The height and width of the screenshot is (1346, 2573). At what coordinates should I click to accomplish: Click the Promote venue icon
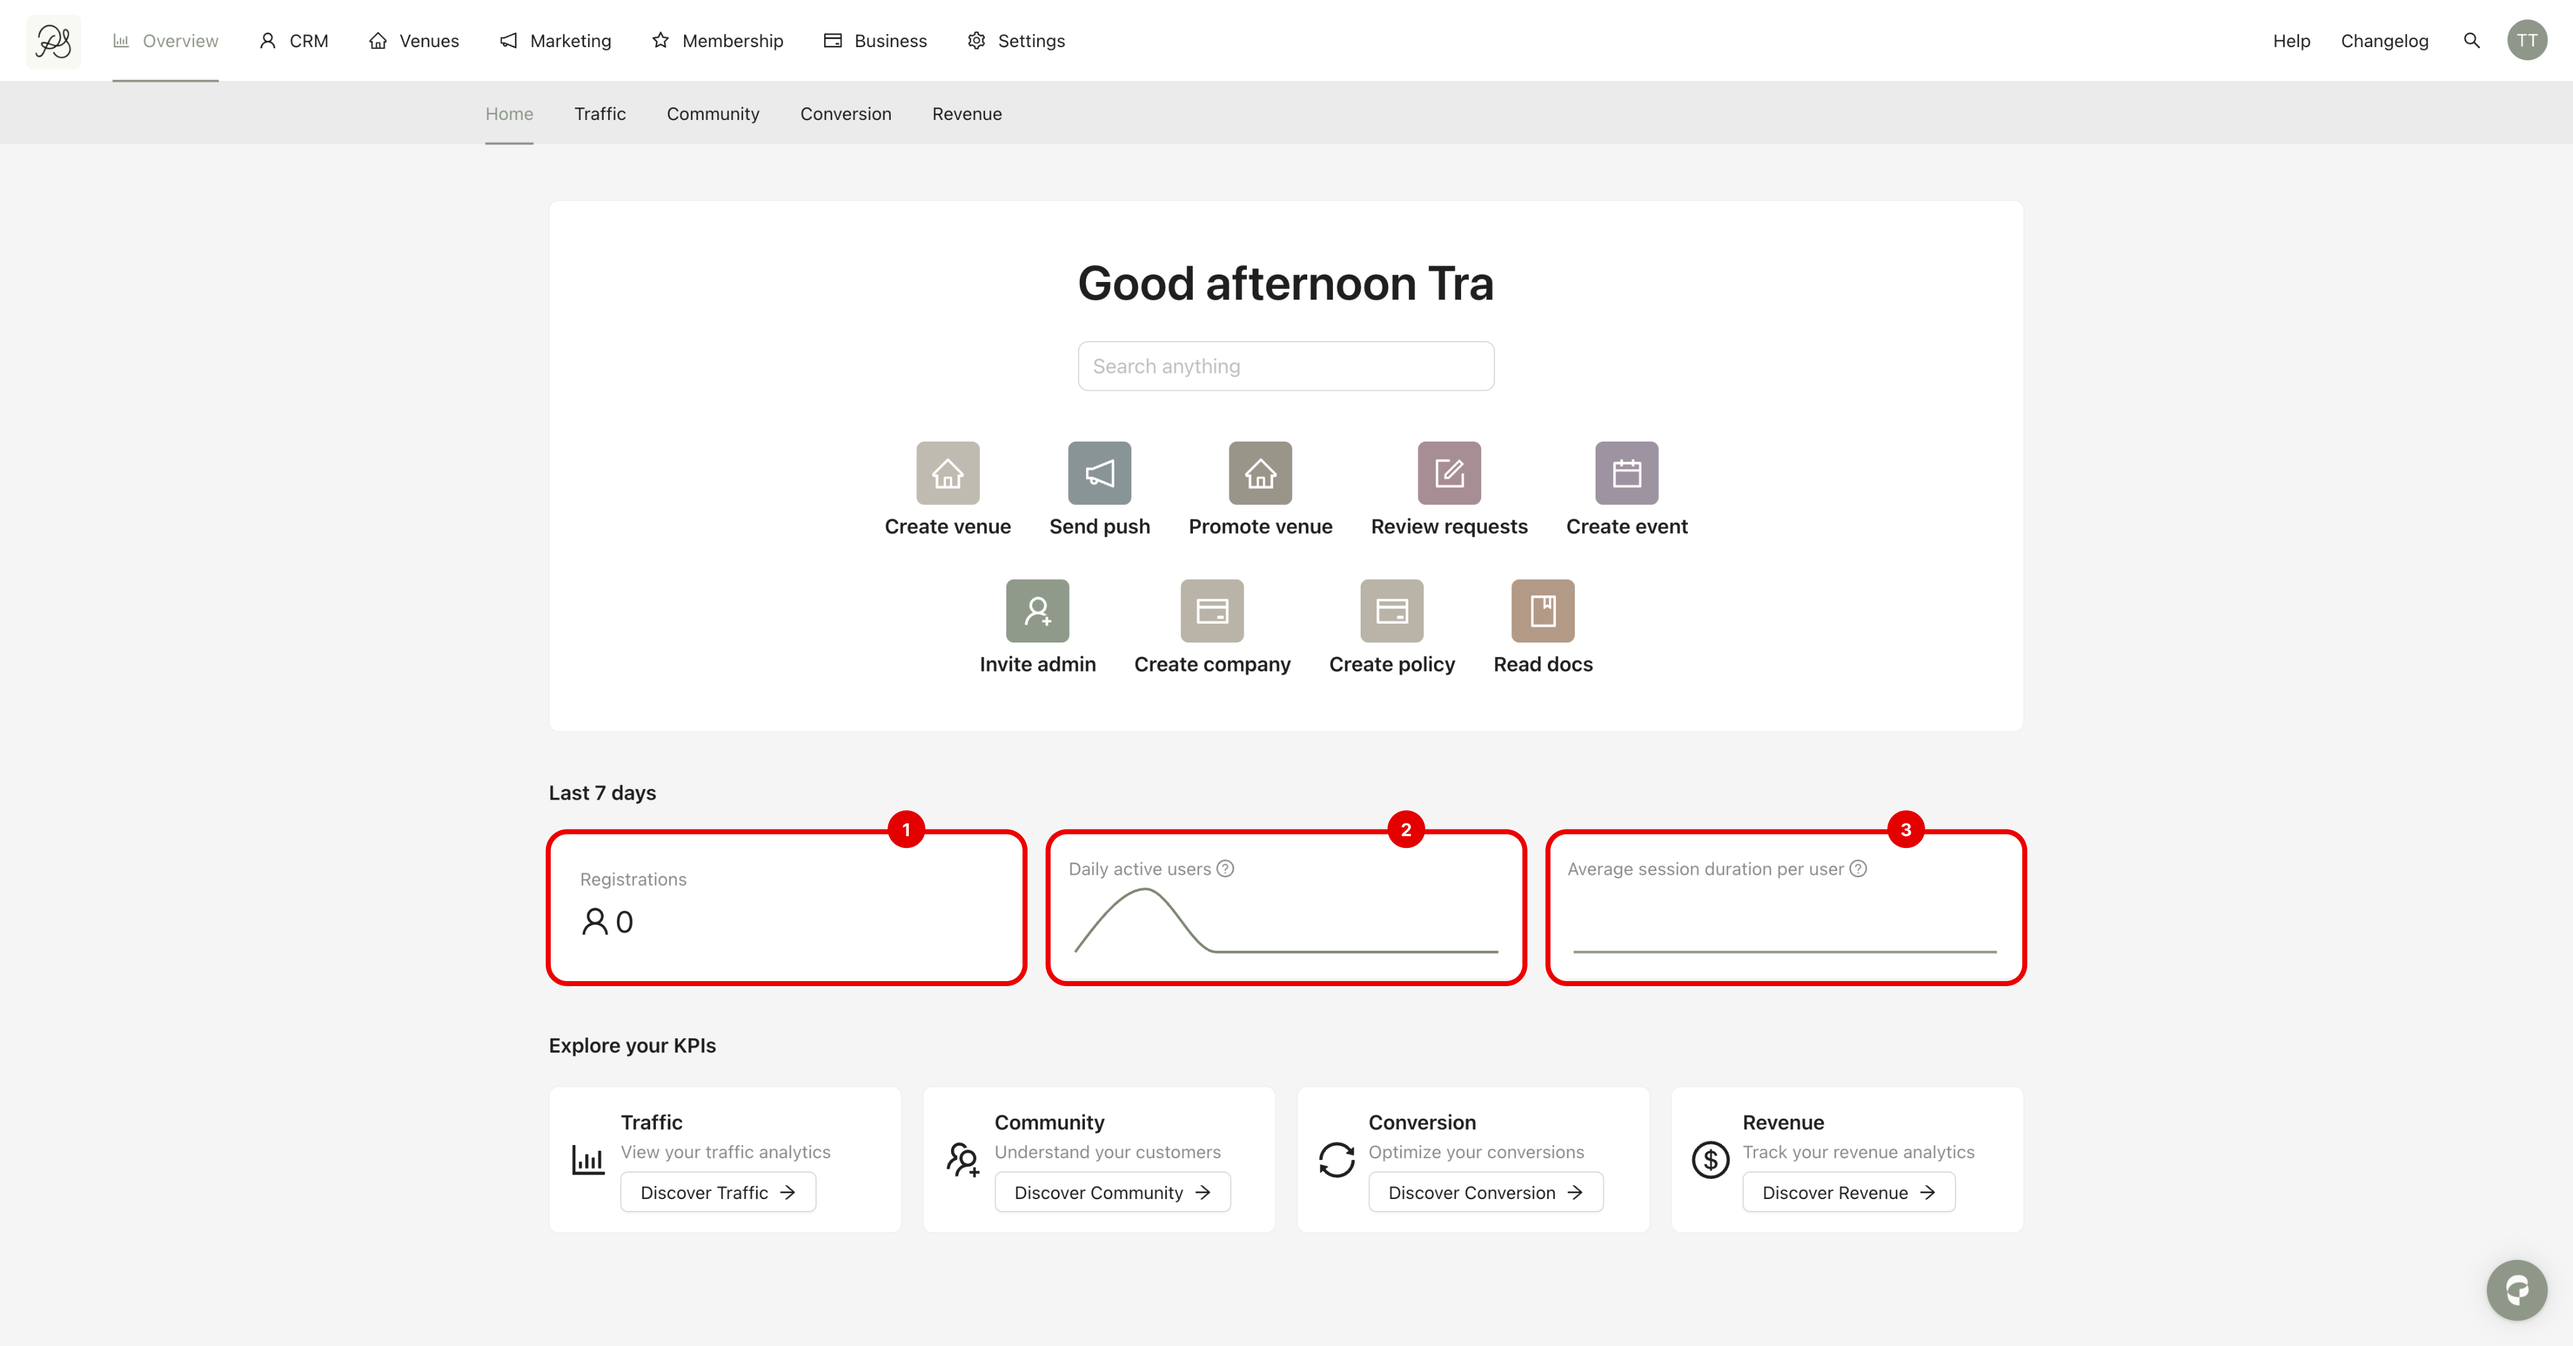point(1259,474)
